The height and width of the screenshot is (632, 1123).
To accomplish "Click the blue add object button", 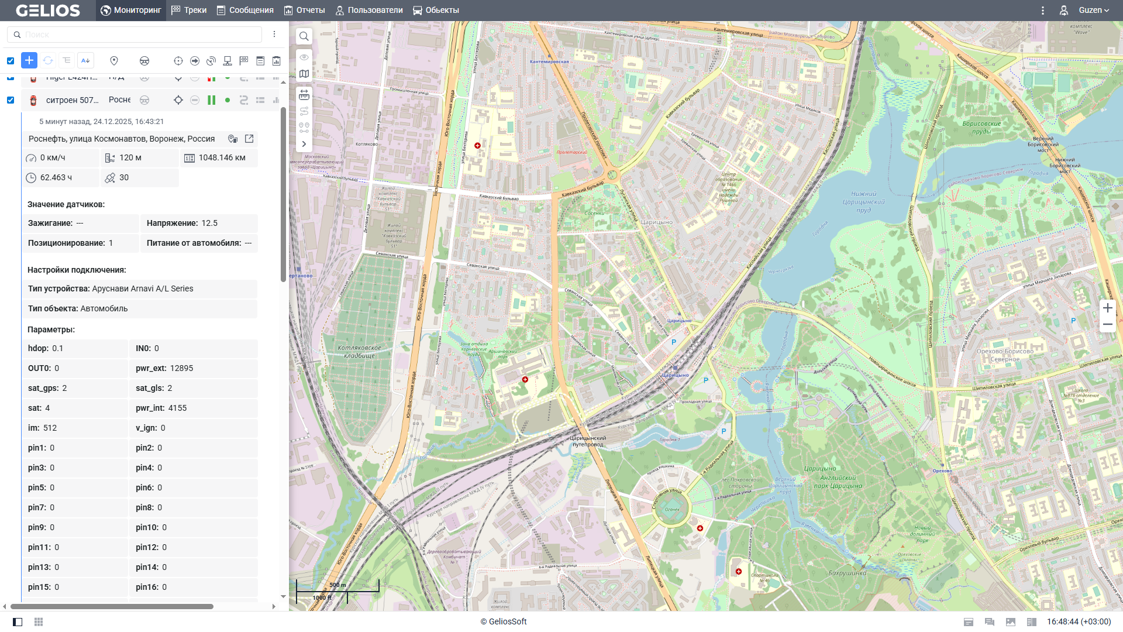I will (x=29, y=60).
